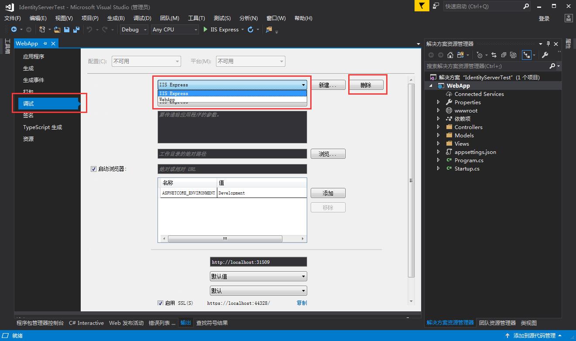Screen dimensions: 576x341
Task: Expand the Controllers folder node
Action: (x=439, y=127)
